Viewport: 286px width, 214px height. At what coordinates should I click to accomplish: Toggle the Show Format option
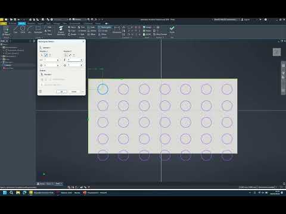pyautogui.click(x=160, y=34)
